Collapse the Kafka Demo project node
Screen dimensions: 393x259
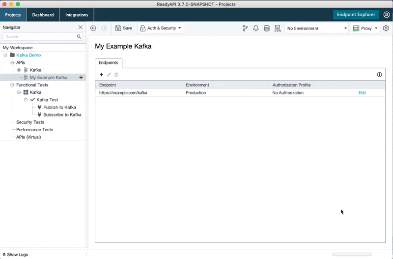(x=5, y=55)
